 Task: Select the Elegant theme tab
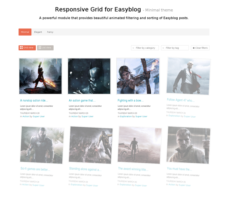click(x=38, y=32)
